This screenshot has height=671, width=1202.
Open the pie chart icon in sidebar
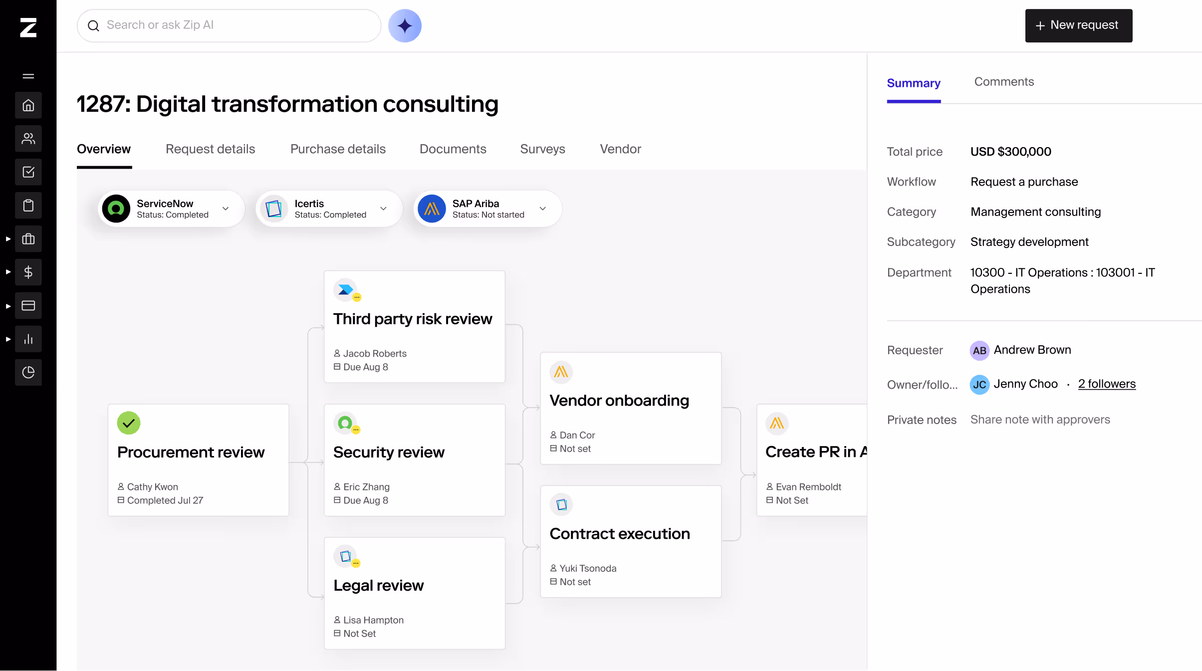pos(28,372)
